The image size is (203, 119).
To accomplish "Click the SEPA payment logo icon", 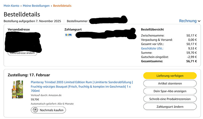I will coord(68,35).
